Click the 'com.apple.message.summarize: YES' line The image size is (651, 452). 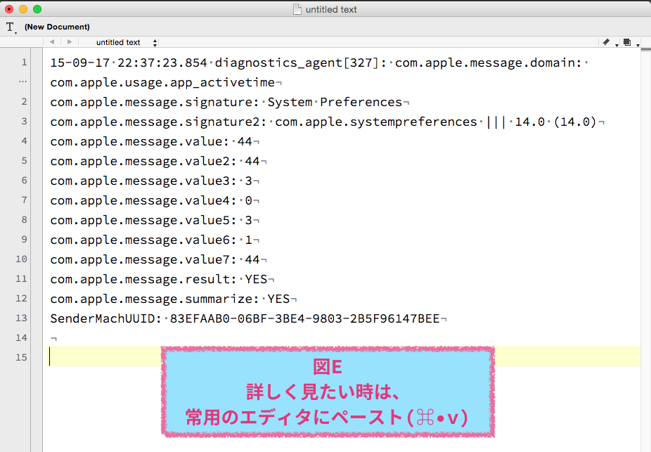tap(170, 299)
